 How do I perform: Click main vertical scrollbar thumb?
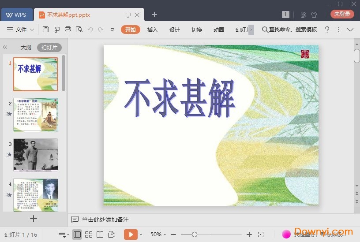(x=356, y=56)
